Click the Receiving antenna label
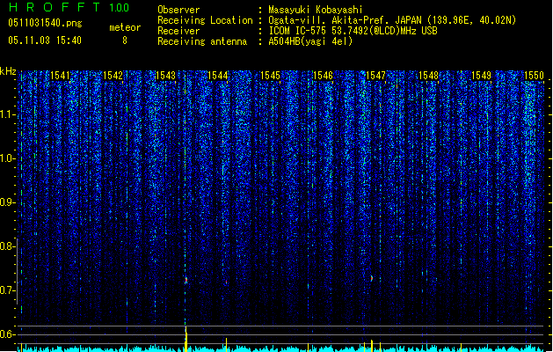Screen dimensions: 553x352 pos(202,41)
